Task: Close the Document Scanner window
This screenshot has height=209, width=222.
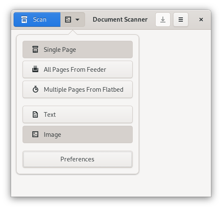Action: [201, 20]
